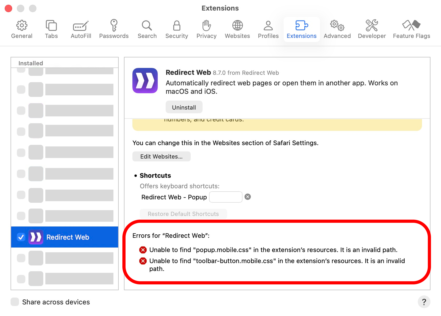Screen dimensions: 441x316
Task: Open the Privacy settings icon
Action: click(206, 29)
